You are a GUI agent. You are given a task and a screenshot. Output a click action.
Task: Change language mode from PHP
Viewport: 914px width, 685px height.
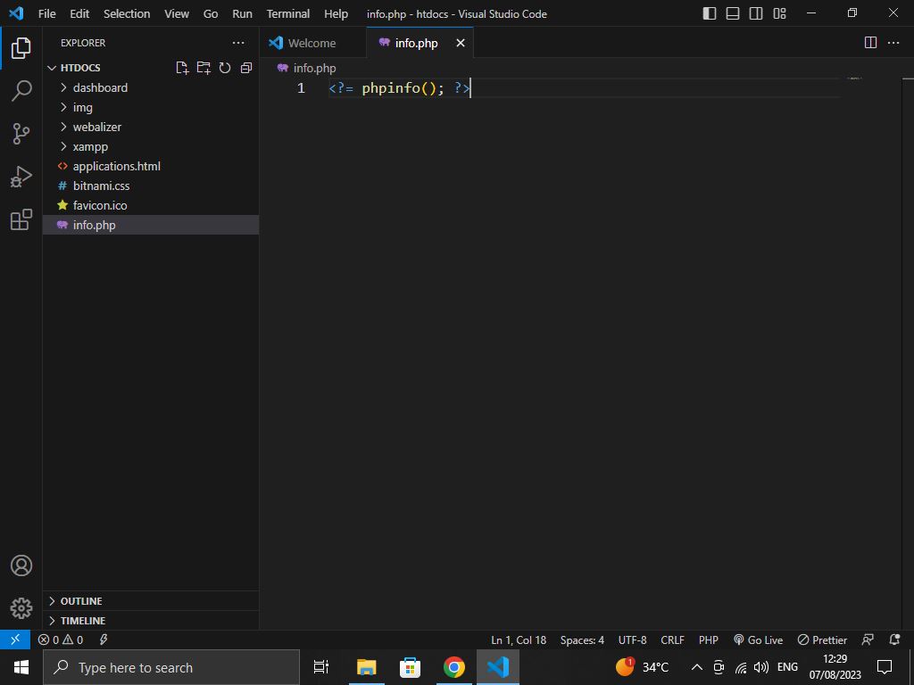tap(708, 640)
